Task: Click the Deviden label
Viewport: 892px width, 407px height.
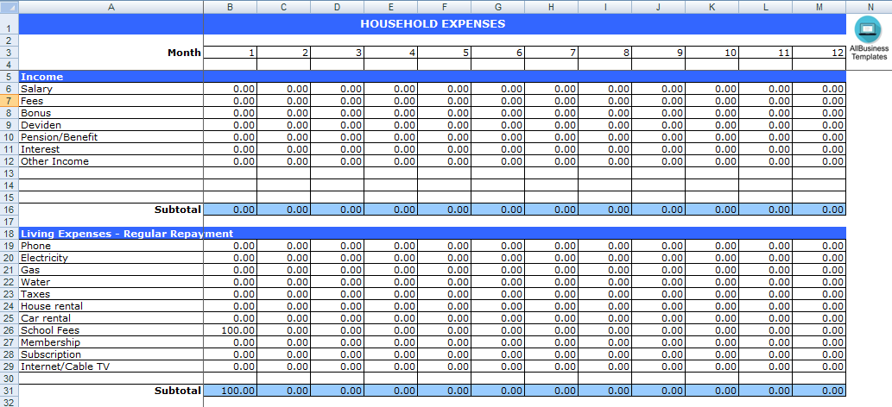Action: pyautogui.click(x=41, y=125)
